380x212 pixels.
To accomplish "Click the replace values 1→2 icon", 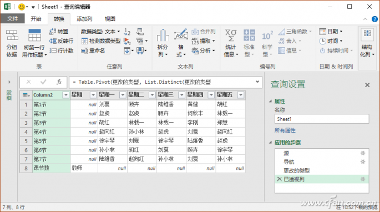I will coord(127,32).
